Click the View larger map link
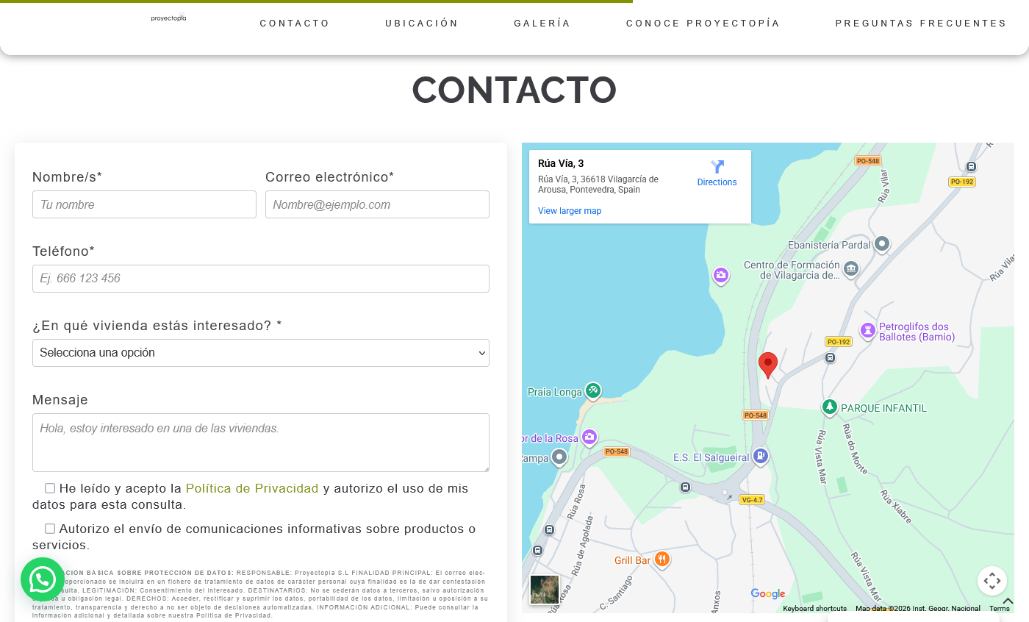 click(x=570, y=211)
